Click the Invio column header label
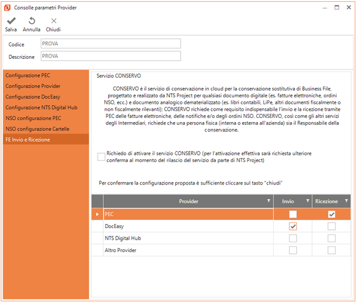357x303 pixels. tap(288, 202)
